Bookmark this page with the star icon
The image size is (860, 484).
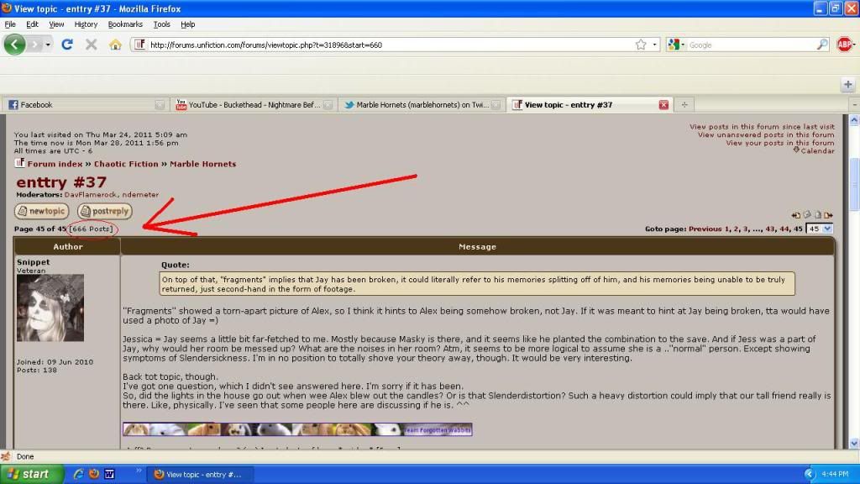641,45
